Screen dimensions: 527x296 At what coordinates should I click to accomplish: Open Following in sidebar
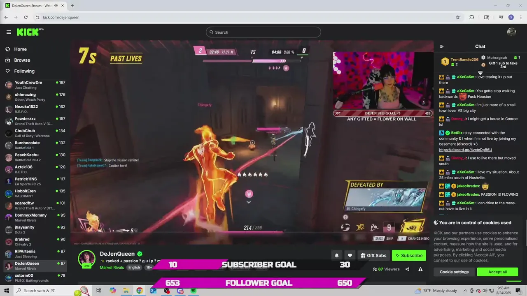(x=20, y=71)
